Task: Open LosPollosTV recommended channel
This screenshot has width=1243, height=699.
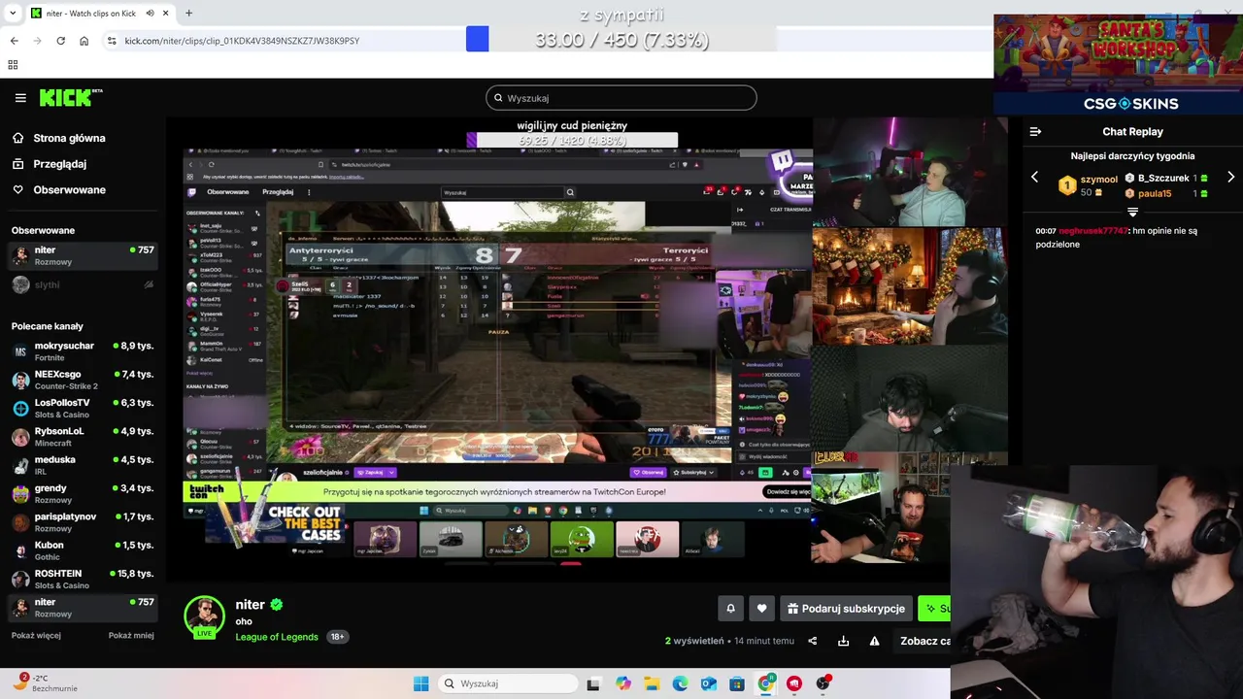Action: coord(83,408)
